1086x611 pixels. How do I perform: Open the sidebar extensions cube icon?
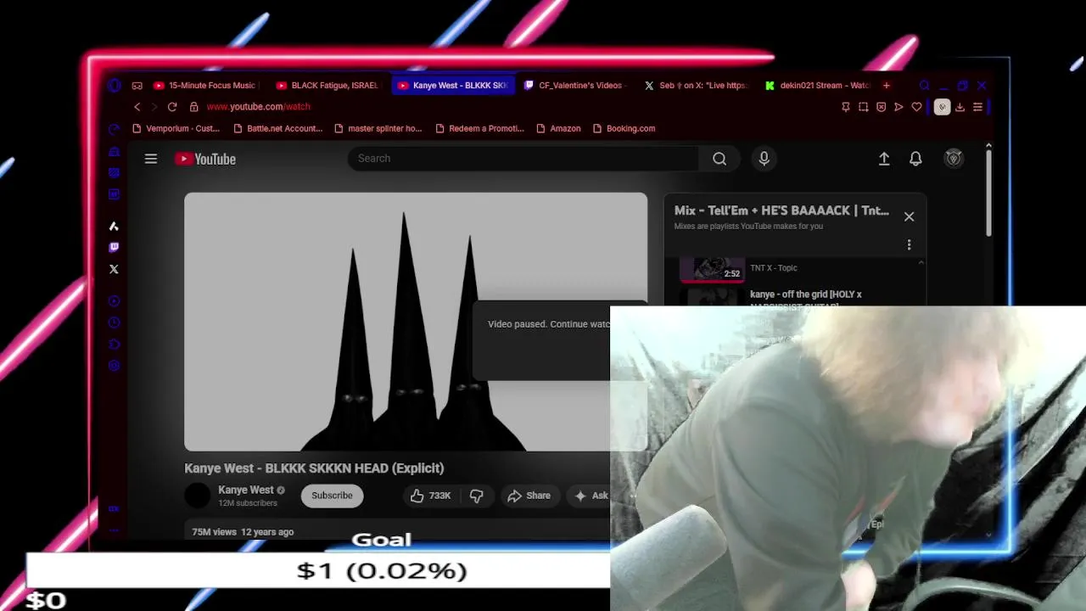(114, 344)
